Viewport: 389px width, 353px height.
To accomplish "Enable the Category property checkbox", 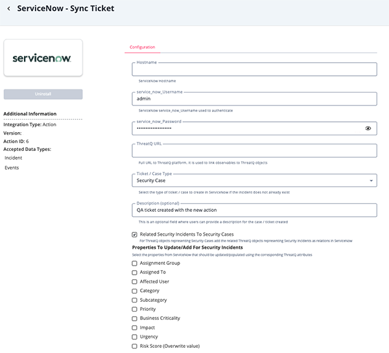I will (x=134, y=291).
